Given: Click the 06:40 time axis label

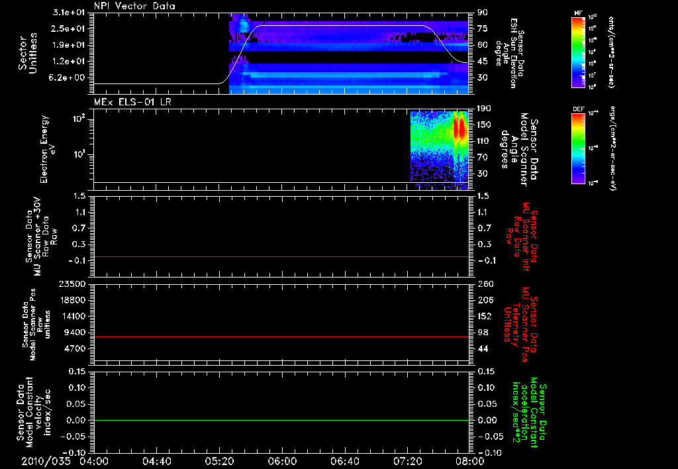Looking at the screenshot, I should [x=344, y=461].
